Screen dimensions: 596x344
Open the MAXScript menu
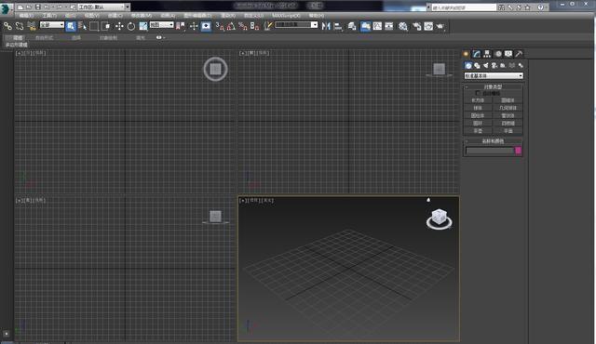[x=286, y=16]
